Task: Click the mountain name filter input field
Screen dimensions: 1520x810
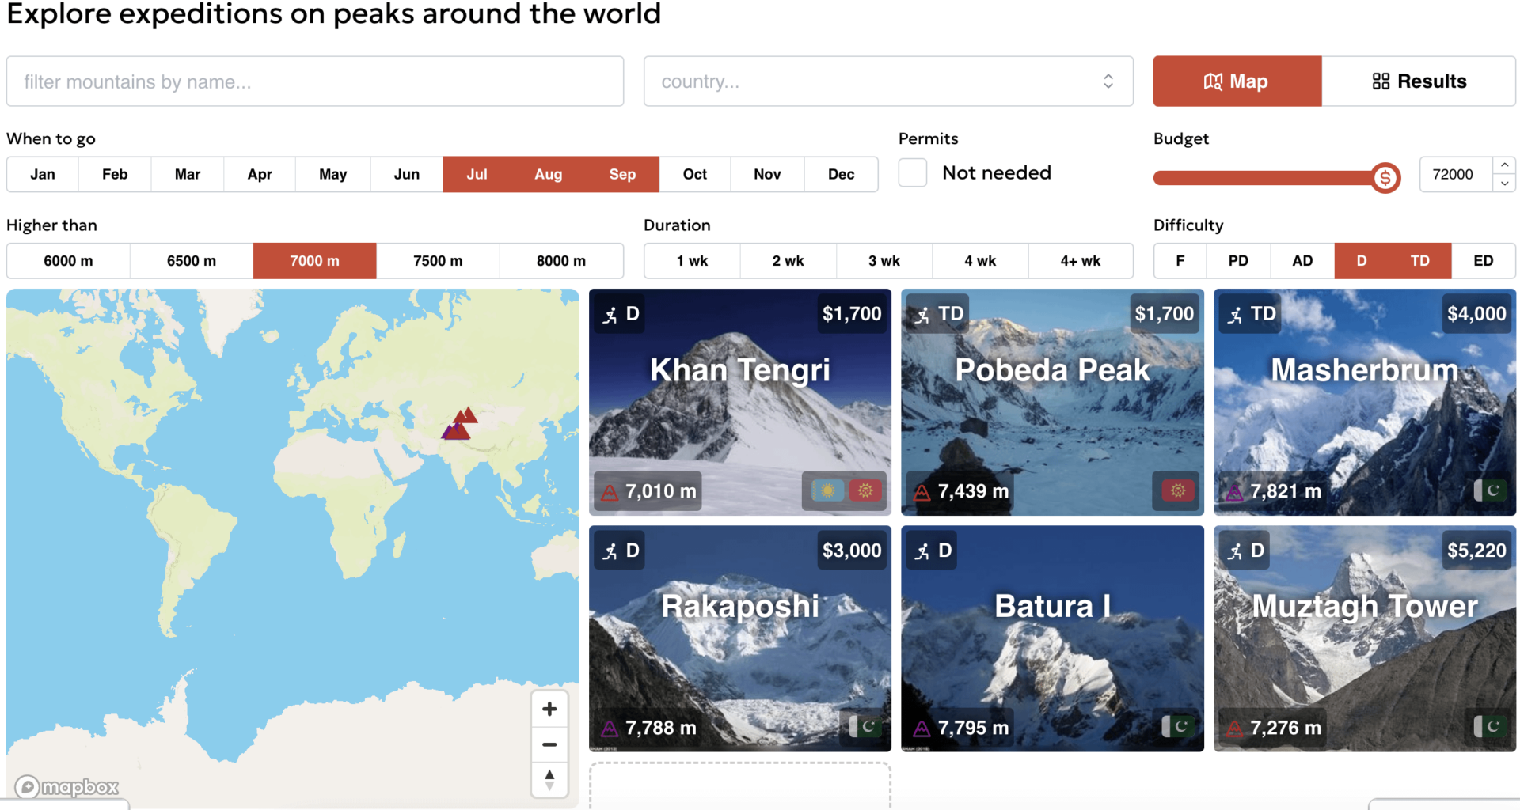Action: coord(314,81)
